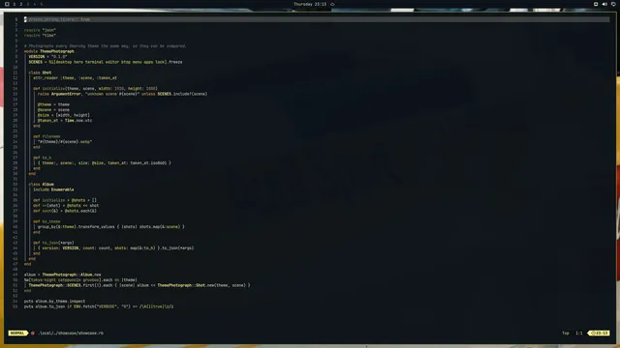Click the include Enumerable line
Image resolution: width=620 pixels, height=348 pixels.
53,189
